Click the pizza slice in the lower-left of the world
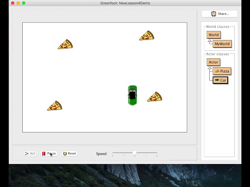This screenshot has height=187, width=250. tap(55, 106)
